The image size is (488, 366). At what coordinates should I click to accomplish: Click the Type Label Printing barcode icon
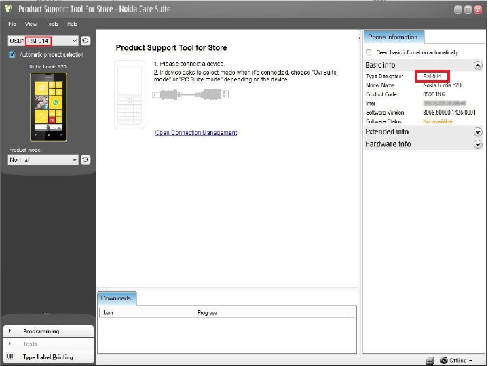click(x=10, y=357)
